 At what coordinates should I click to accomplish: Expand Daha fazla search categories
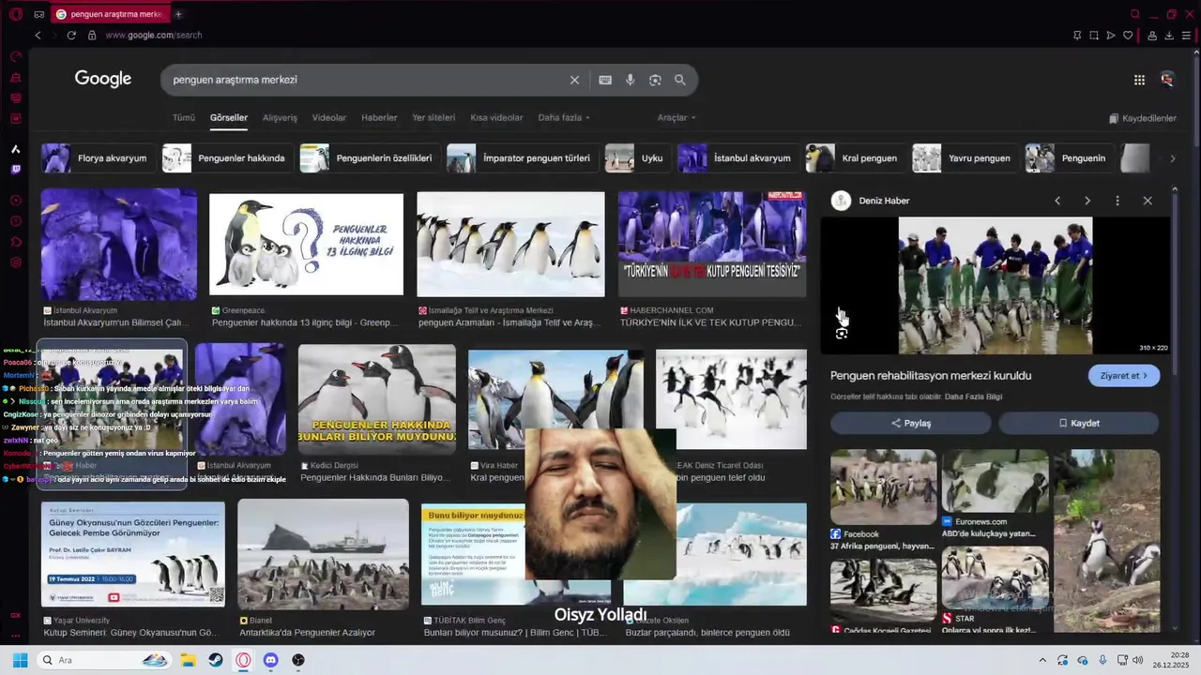click(565, 118)
